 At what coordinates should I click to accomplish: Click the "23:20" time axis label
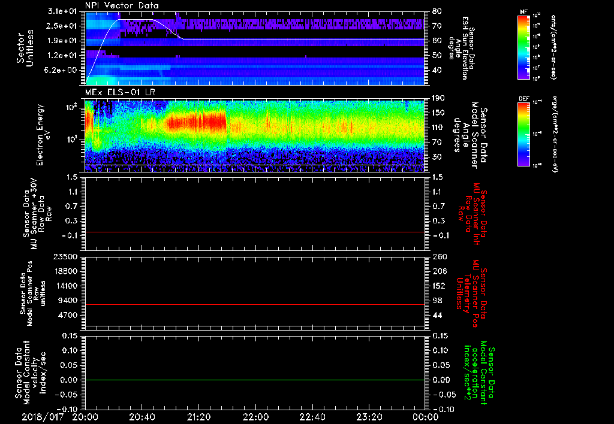coord(369,417)
